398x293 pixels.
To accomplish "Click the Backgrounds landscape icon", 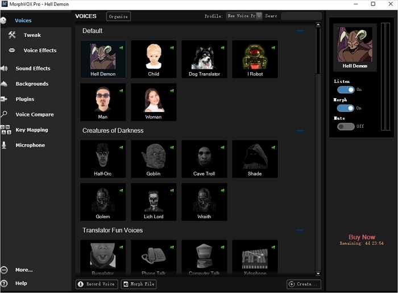I will click(x=4, y=83).
